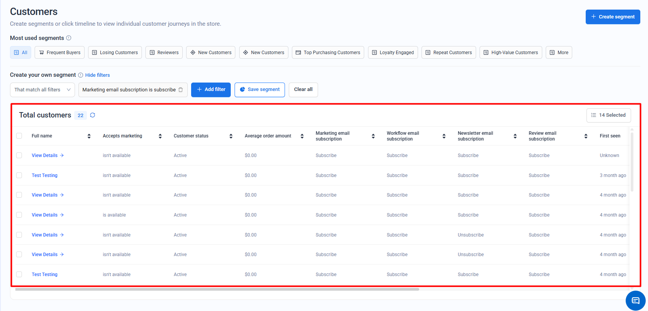Toggle the select-all checkbox in table header

[19, 136]
